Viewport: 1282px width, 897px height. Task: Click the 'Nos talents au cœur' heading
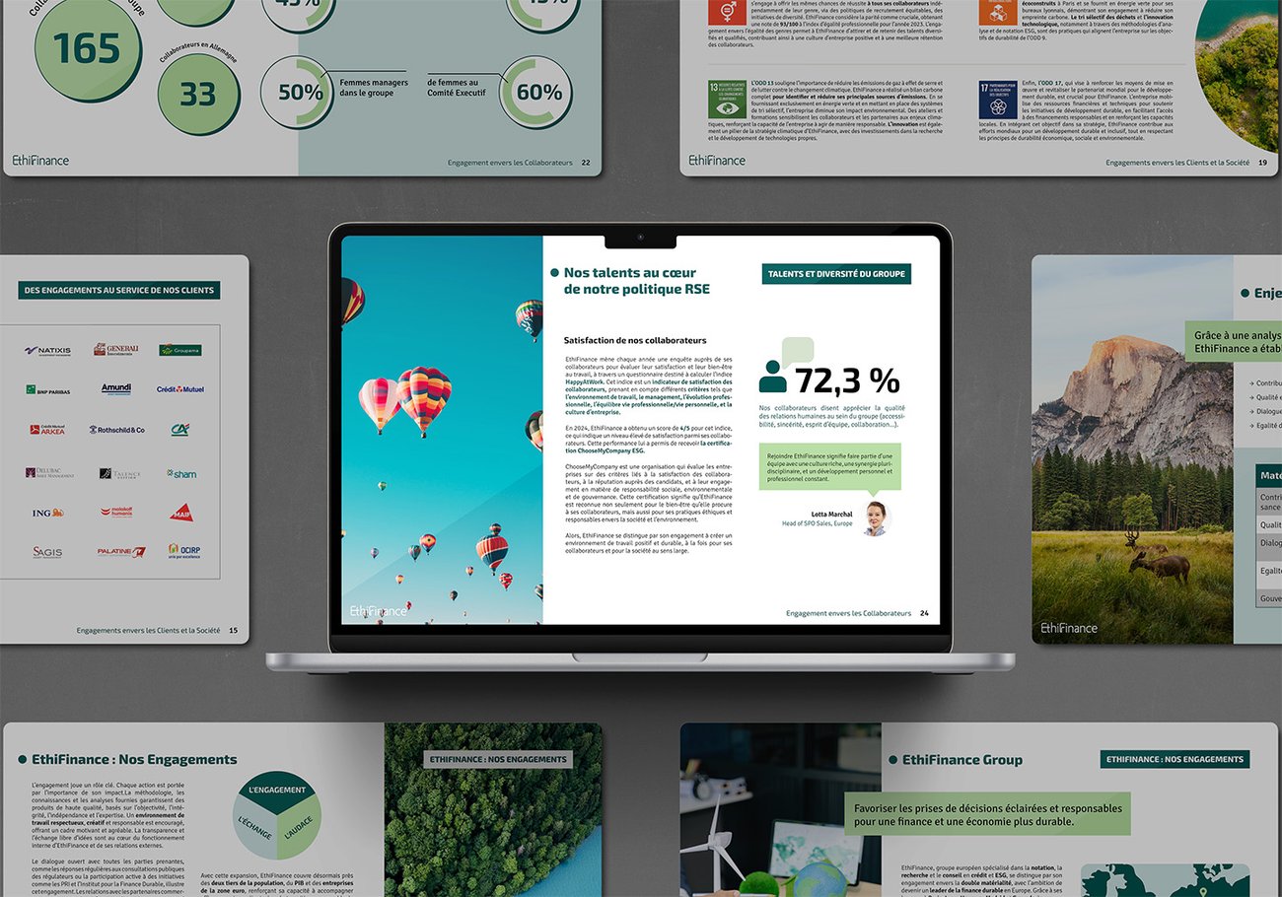point(629,272)
